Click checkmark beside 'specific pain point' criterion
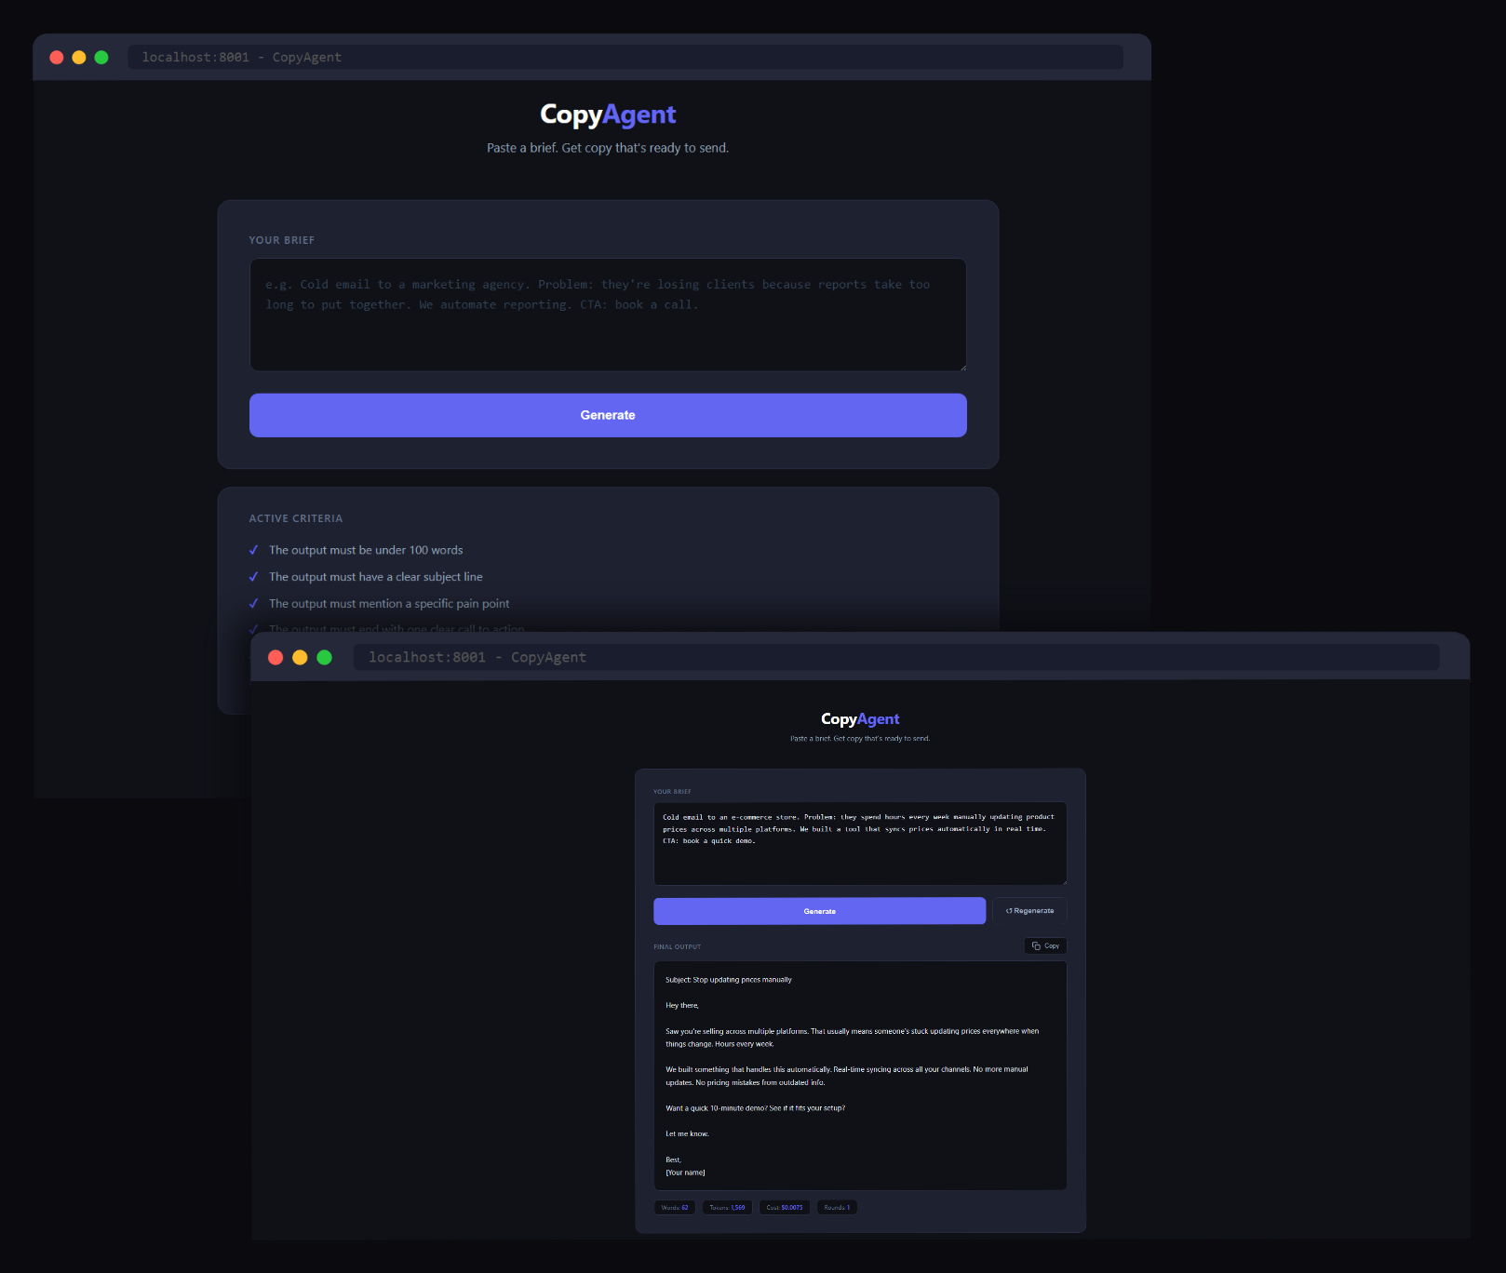The width and height of the screenshot is (1506, 1273). tap(253, 604)
